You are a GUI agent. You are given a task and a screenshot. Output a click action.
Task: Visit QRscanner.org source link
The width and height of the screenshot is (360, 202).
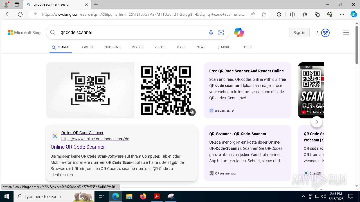(225, 173)
